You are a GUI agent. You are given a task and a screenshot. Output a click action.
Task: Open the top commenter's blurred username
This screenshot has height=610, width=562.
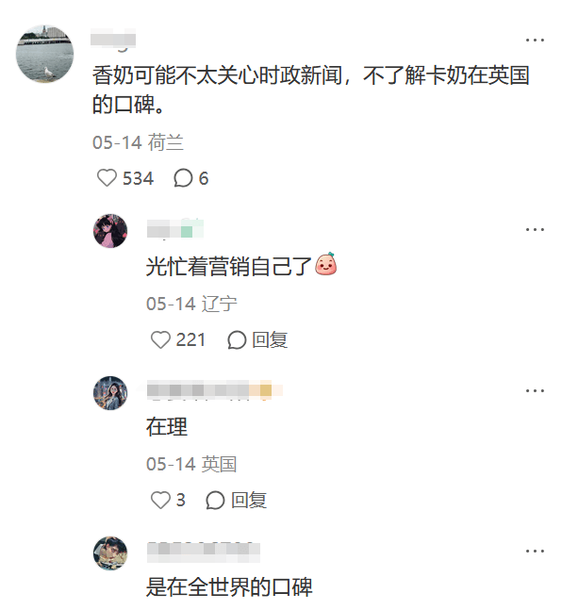pos(113,39)
